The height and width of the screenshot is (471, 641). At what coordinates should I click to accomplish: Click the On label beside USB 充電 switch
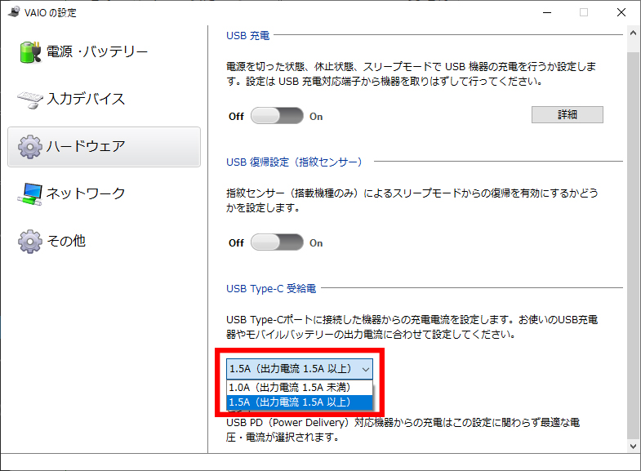316,117
